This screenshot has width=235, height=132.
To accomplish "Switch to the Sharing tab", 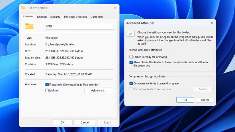I will (42, 17).
